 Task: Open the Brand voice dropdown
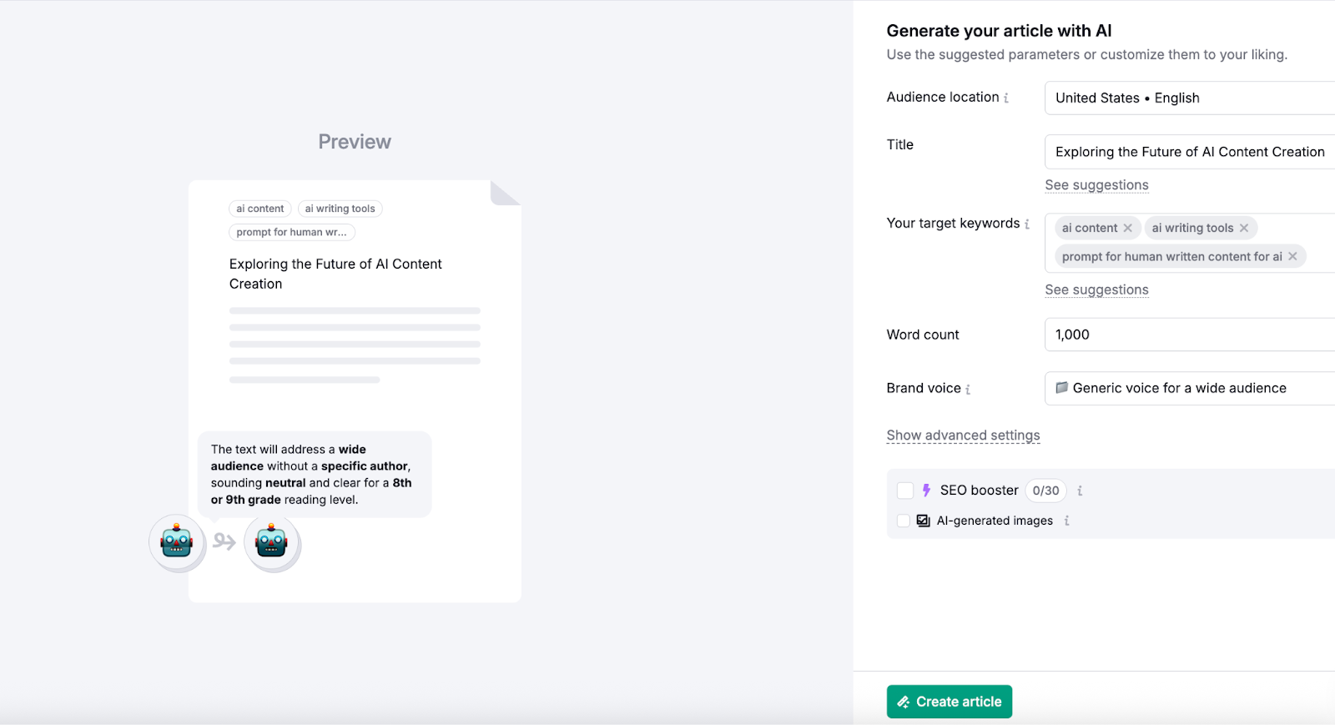coord(1189,388)
